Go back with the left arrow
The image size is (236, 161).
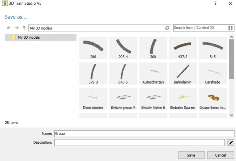[x=9, y=28]
